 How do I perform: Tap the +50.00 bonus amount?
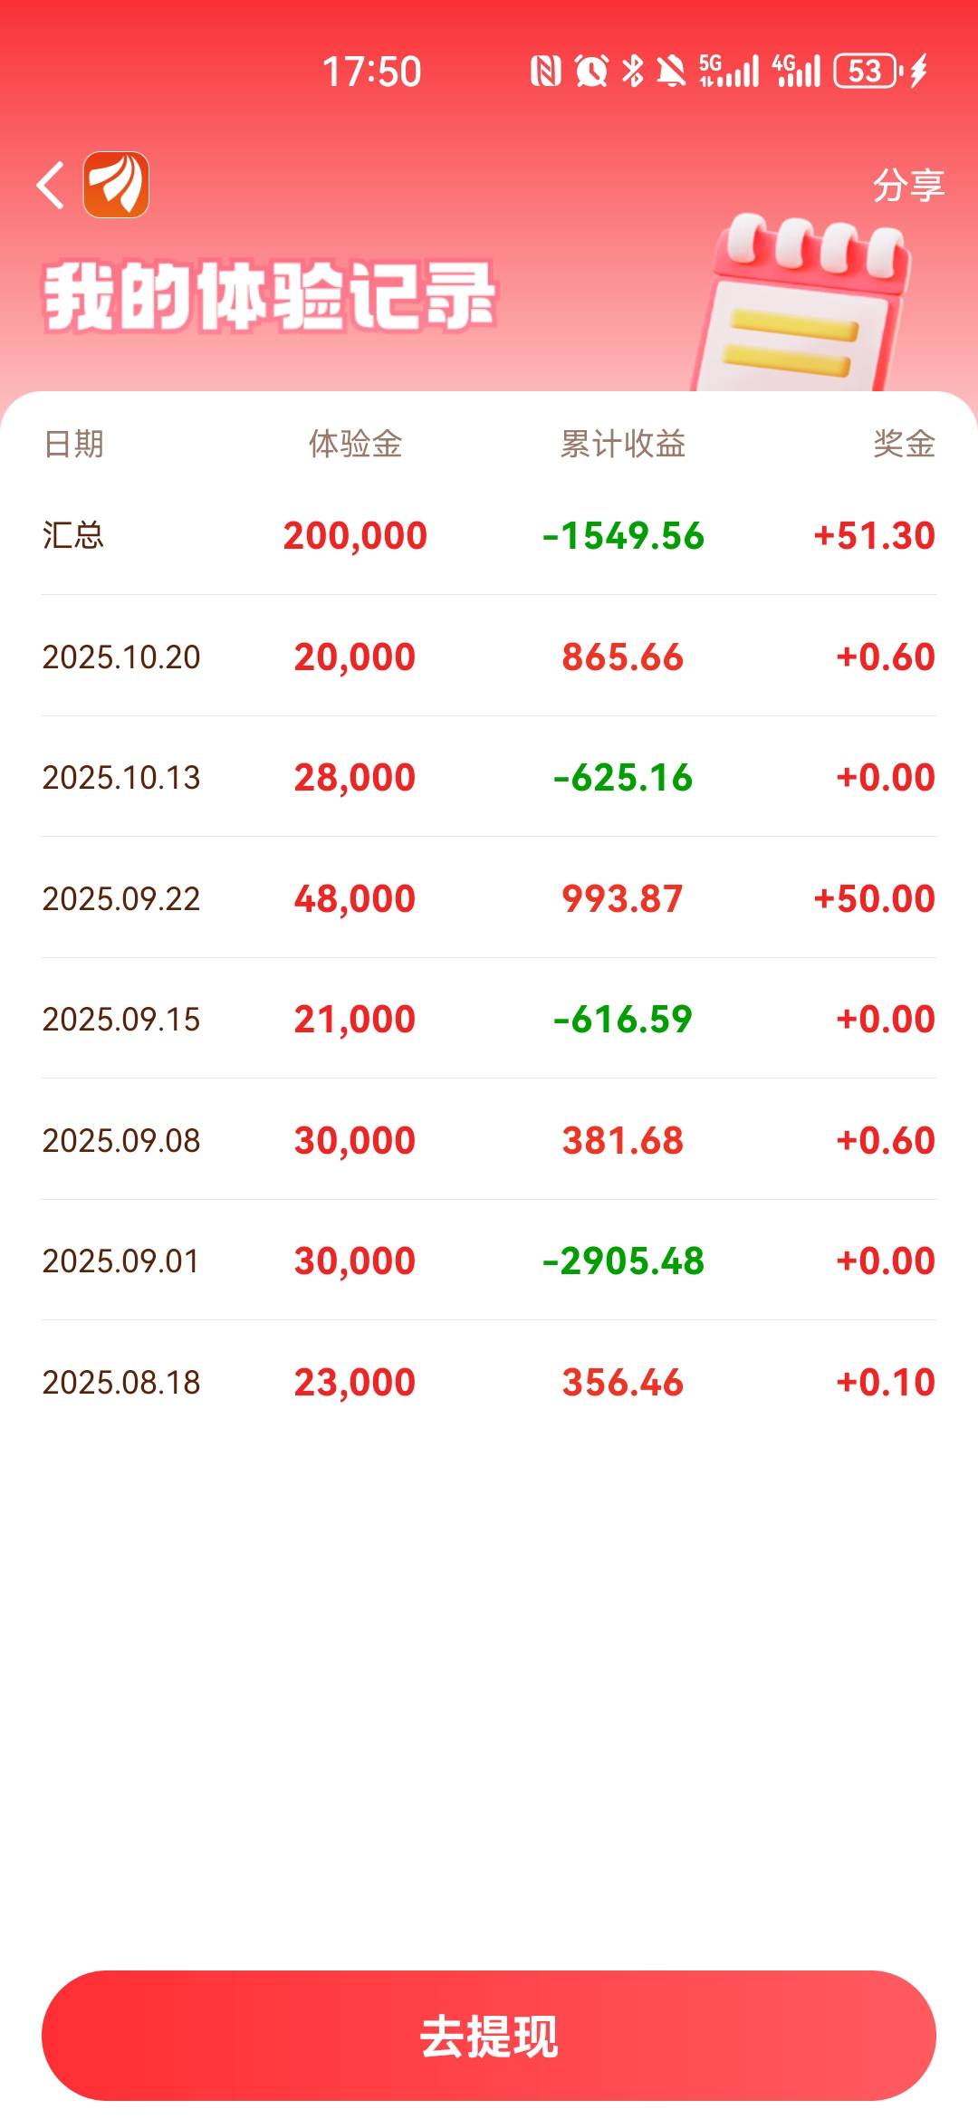[x=874, y=898]
